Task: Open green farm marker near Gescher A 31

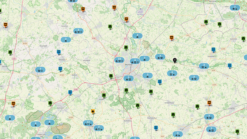Action: coord(10,53)
